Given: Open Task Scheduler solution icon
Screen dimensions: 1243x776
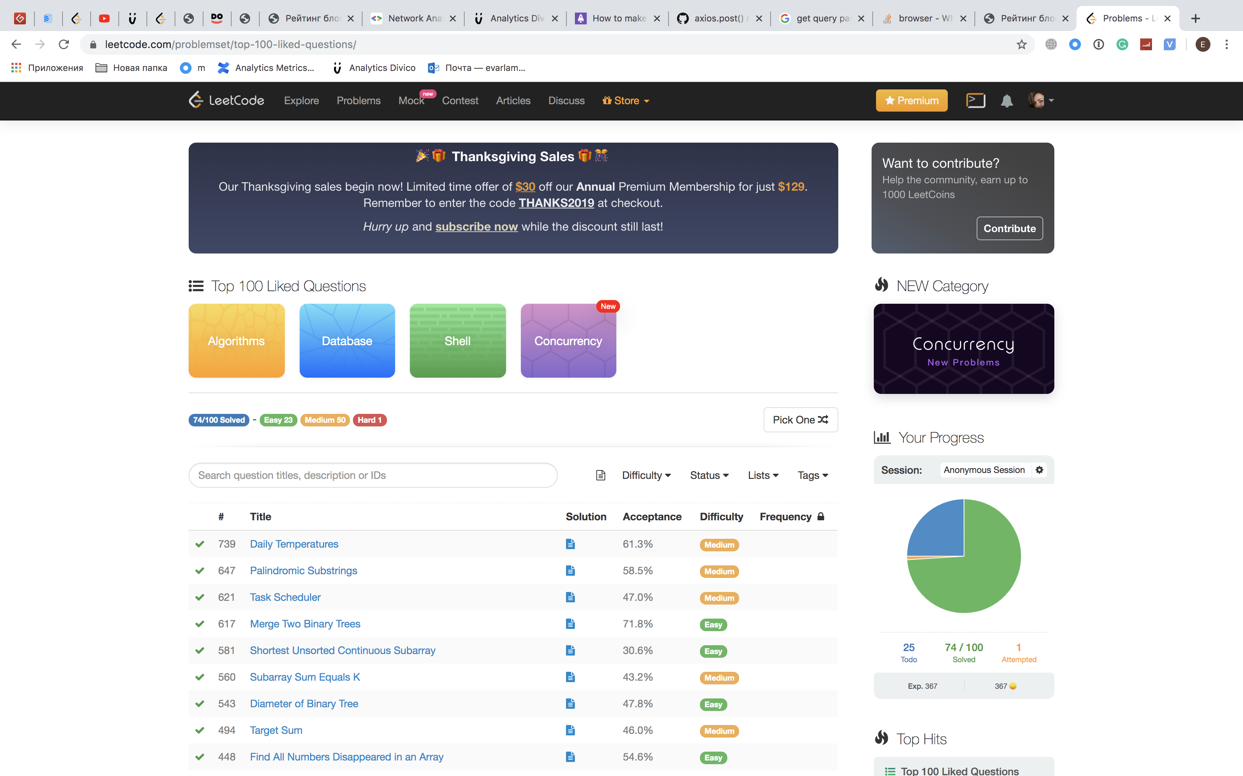Looking at the screenshot, I should coord(570,598).
